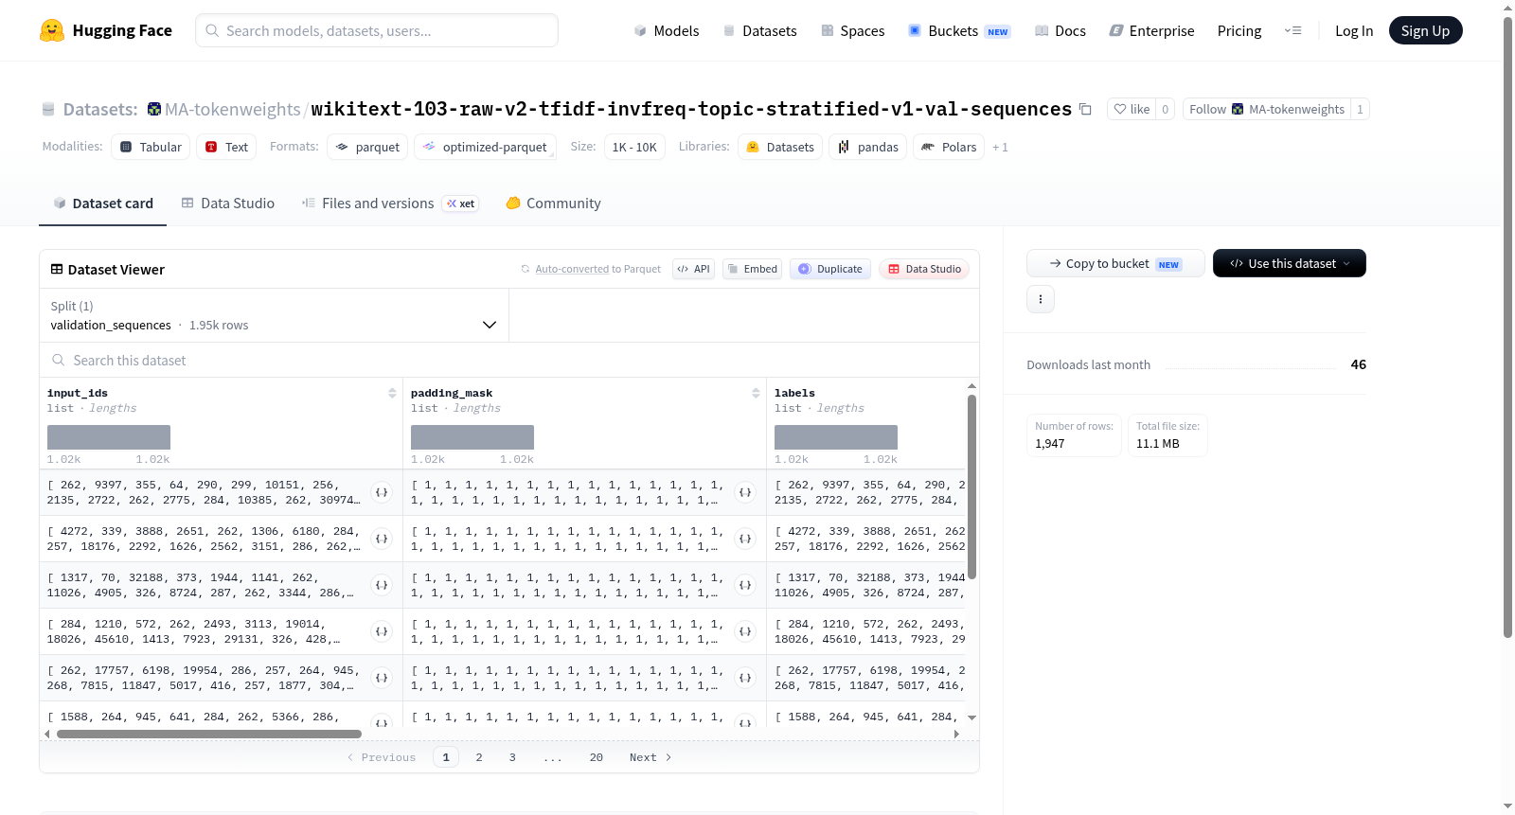Expand padding_mask cell in second row
The width and height of the screenshot is (1515, 815).
(x=745, y=539)
